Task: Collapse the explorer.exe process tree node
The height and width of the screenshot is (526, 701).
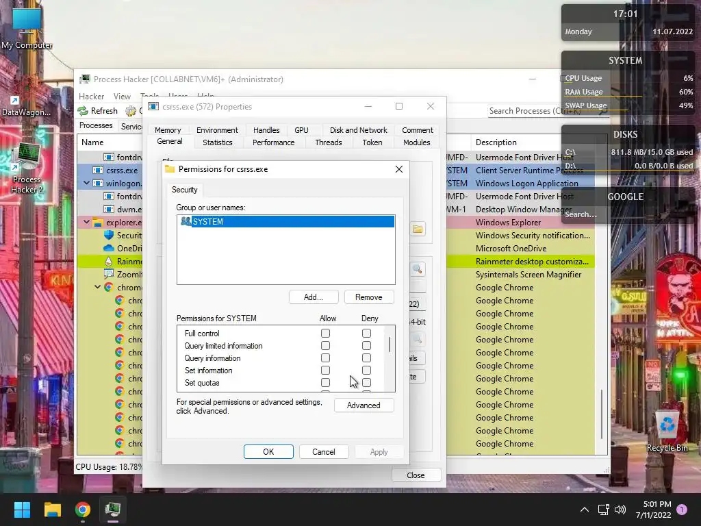Action: click(87, 222)
